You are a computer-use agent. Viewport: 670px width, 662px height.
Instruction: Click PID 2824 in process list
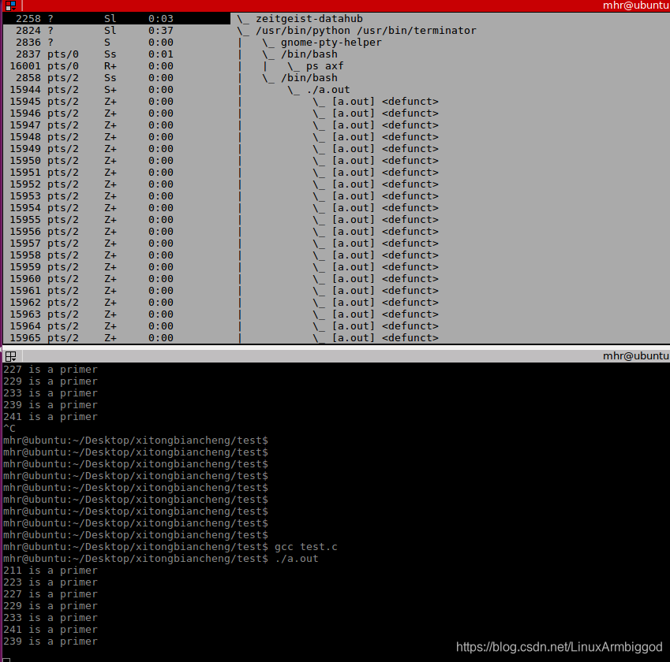click(28, 31)
